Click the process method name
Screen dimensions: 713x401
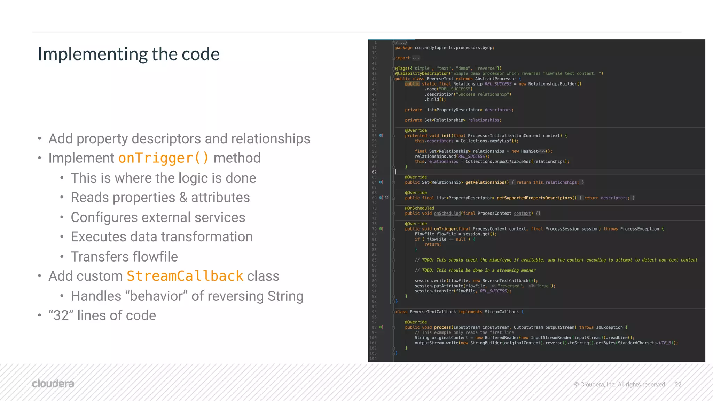[x=442, y=327]
